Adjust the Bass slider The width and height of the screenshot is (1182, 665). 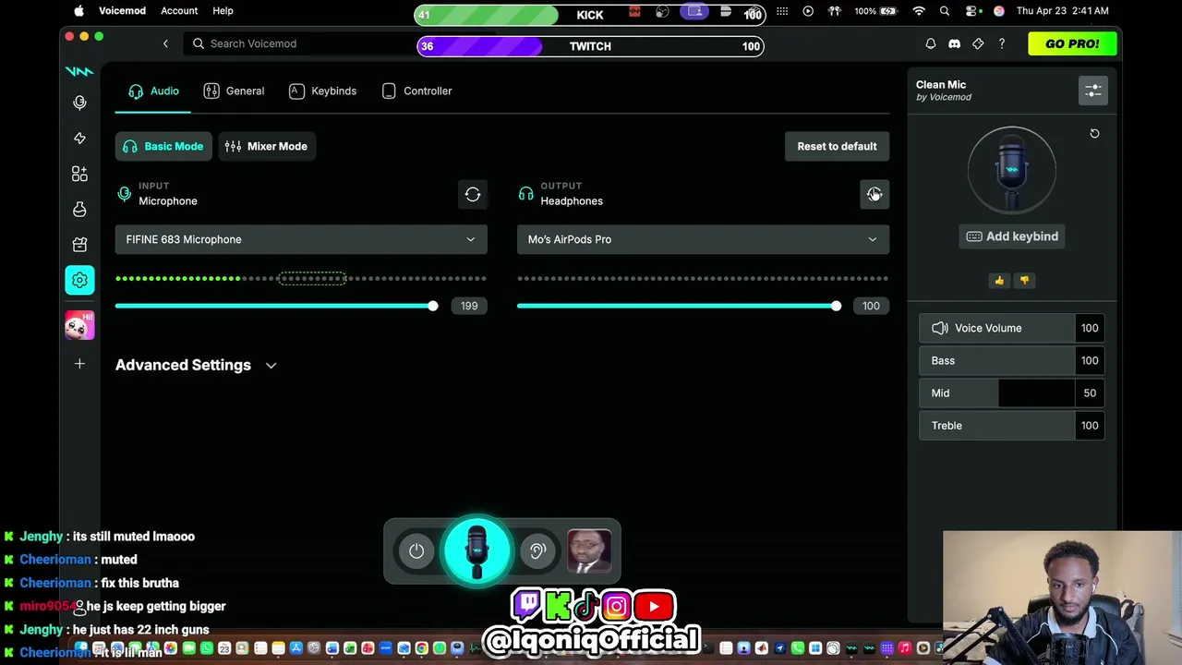1012,360
